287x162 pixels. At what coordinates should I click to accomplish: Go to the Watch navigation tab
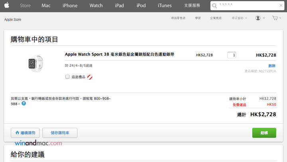(96, 6)
